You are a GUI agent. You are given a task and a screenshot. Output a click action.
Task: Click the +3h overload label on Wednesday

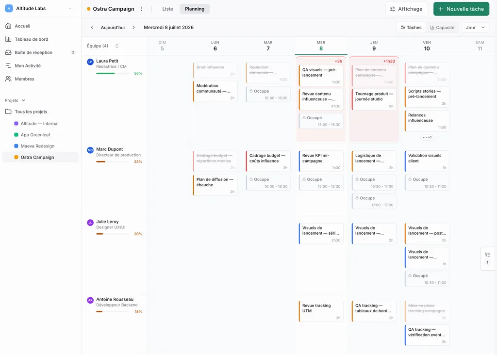coord(338,62)
